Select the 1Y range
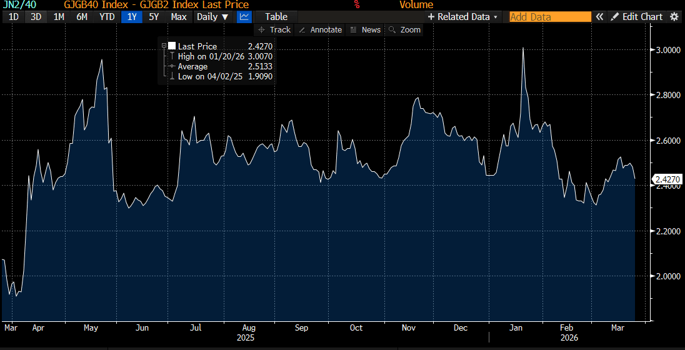Viewport: 685px width, 350px height. click(132, 17)
